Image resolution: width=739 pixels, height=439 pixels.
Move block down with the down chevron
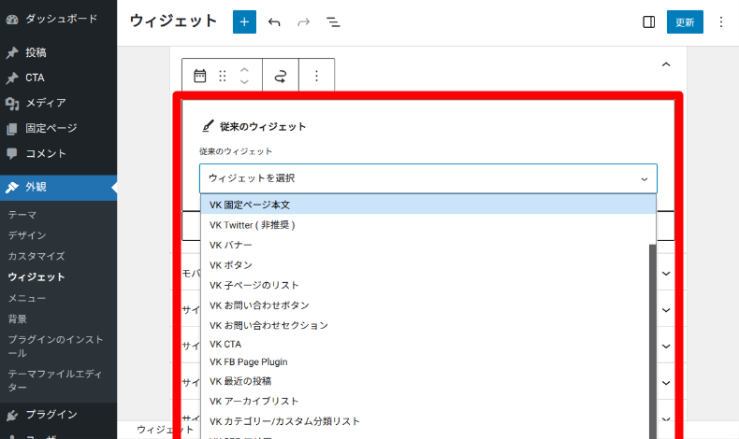coord(244,82)
